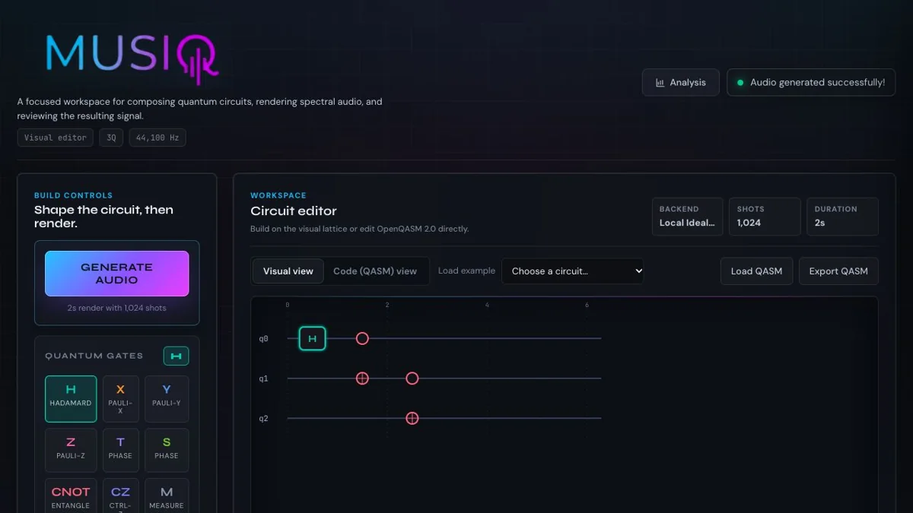
Task: Click the "Audio generated successfully!" status message
Action: (811, 82)
